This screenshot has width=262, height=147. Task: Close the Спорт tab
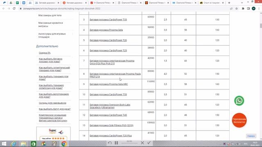pos(223,3)
